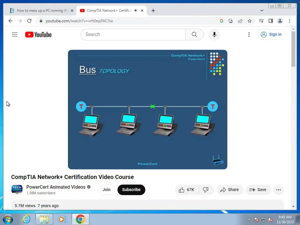Share this page icon in address bar
The height and width of the screenshot is (225, 300).
click(240, 21)
